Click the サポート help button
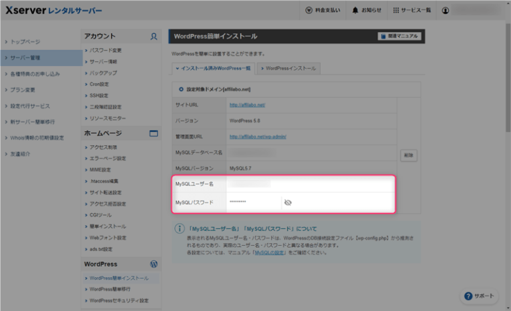Image resolution: width=511 pixels, height=311 pixels. [x=479, y=296]
